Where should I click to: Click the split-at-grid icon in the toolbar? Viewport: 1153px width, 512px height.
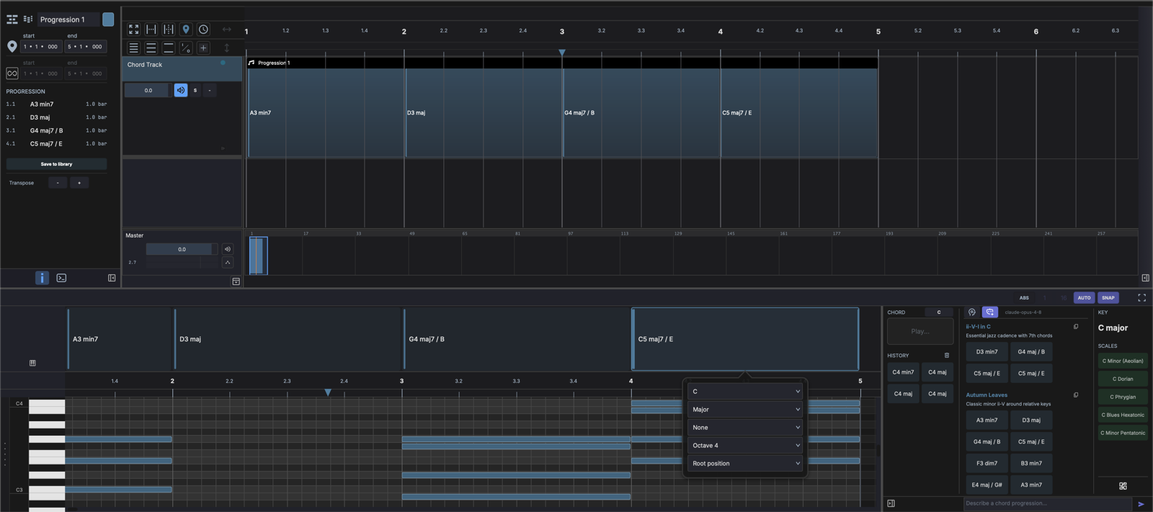pyautogui.click(x=168, y=30)
